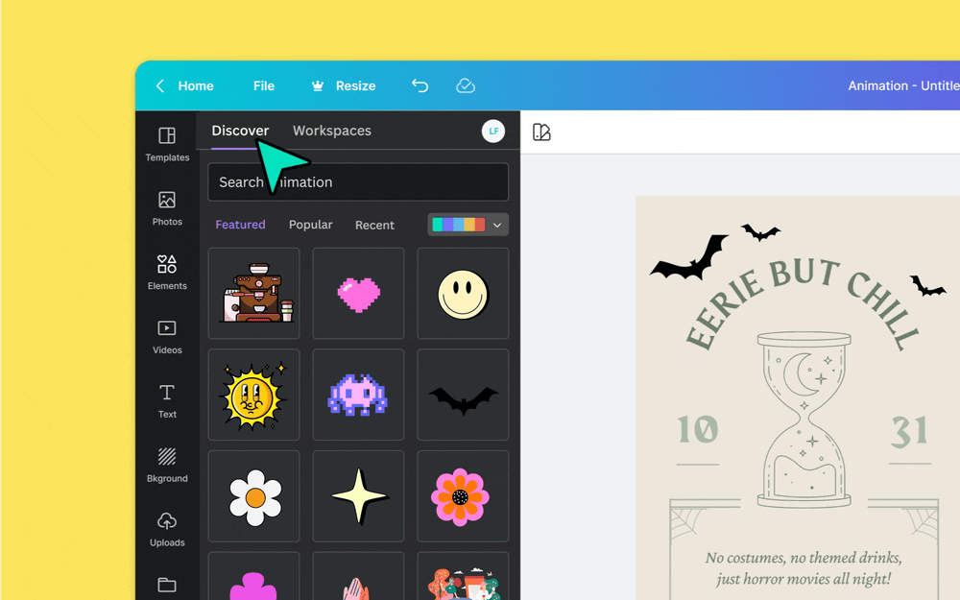Switch to the Workspaces tab
This screenshot has height=600, width=960.
click(x=332, y=131)
